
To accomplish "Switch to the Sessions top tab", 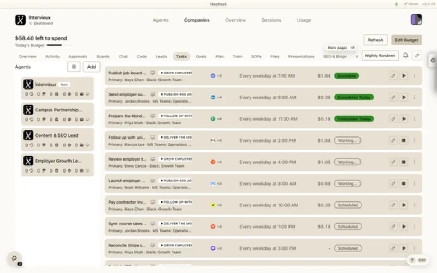I will [271, 20].
